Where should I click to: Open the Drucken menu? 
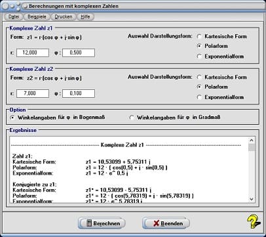pos(64,16)
